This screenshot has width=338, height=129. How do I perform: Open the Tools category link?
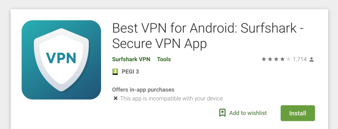tap(164, 59)
